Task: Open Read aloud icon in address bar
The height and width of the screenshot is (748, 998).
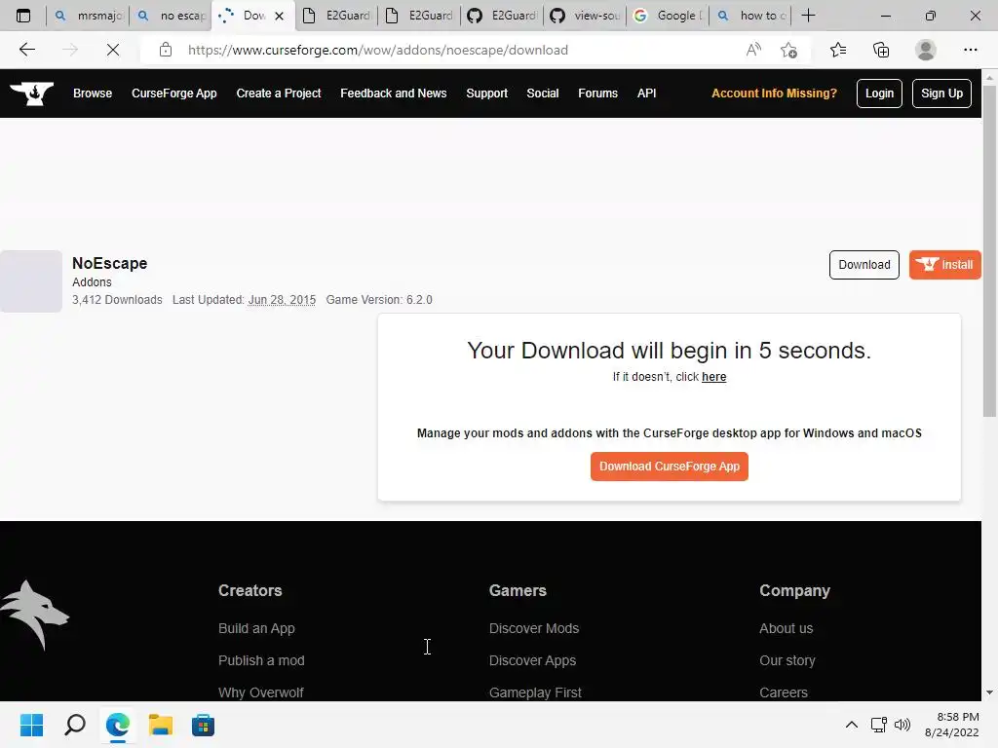Action: click(x=753, y=50)
